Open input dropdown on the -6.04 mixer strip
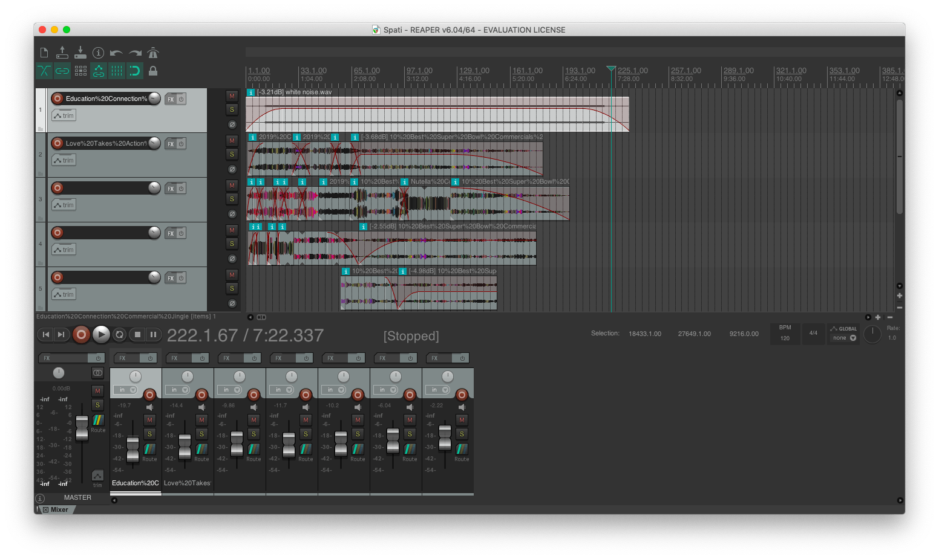The width and height of the screenshot is (939, 559). click(386, 390)
